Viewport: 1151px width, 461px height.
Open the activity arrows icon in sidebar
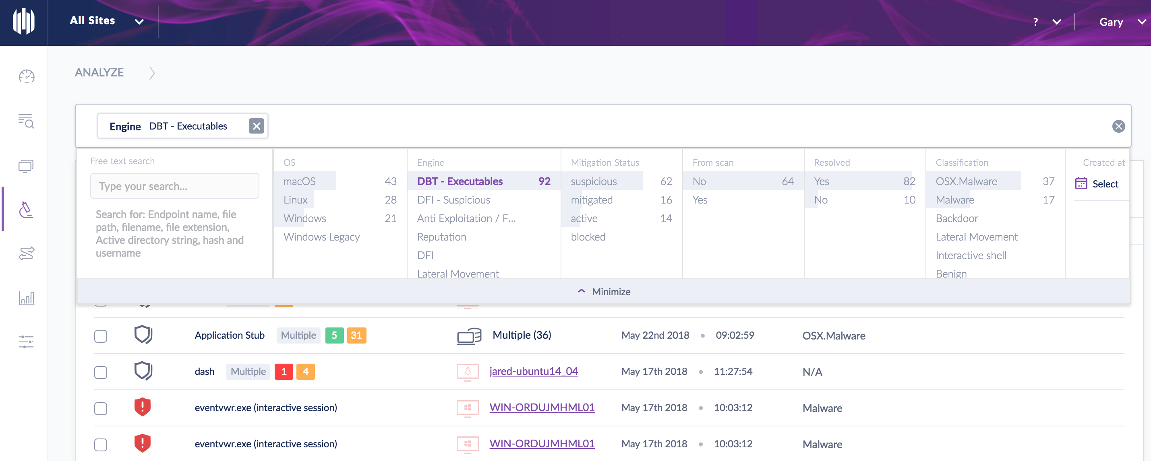pyautogui.click(x=26, y=253)
